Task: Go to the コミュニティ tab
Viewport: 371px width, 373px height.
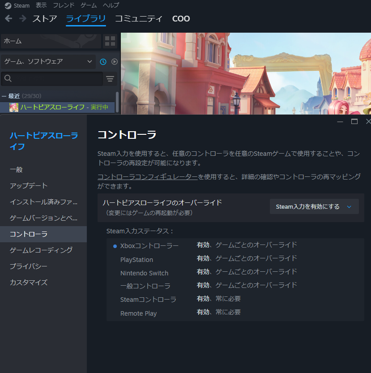Action: pos(139,18)
